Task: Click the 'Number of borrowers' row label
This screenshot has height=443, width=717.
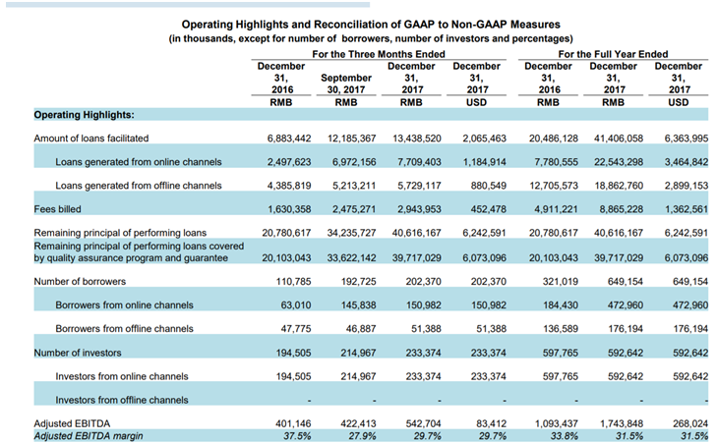Action: 80,281
